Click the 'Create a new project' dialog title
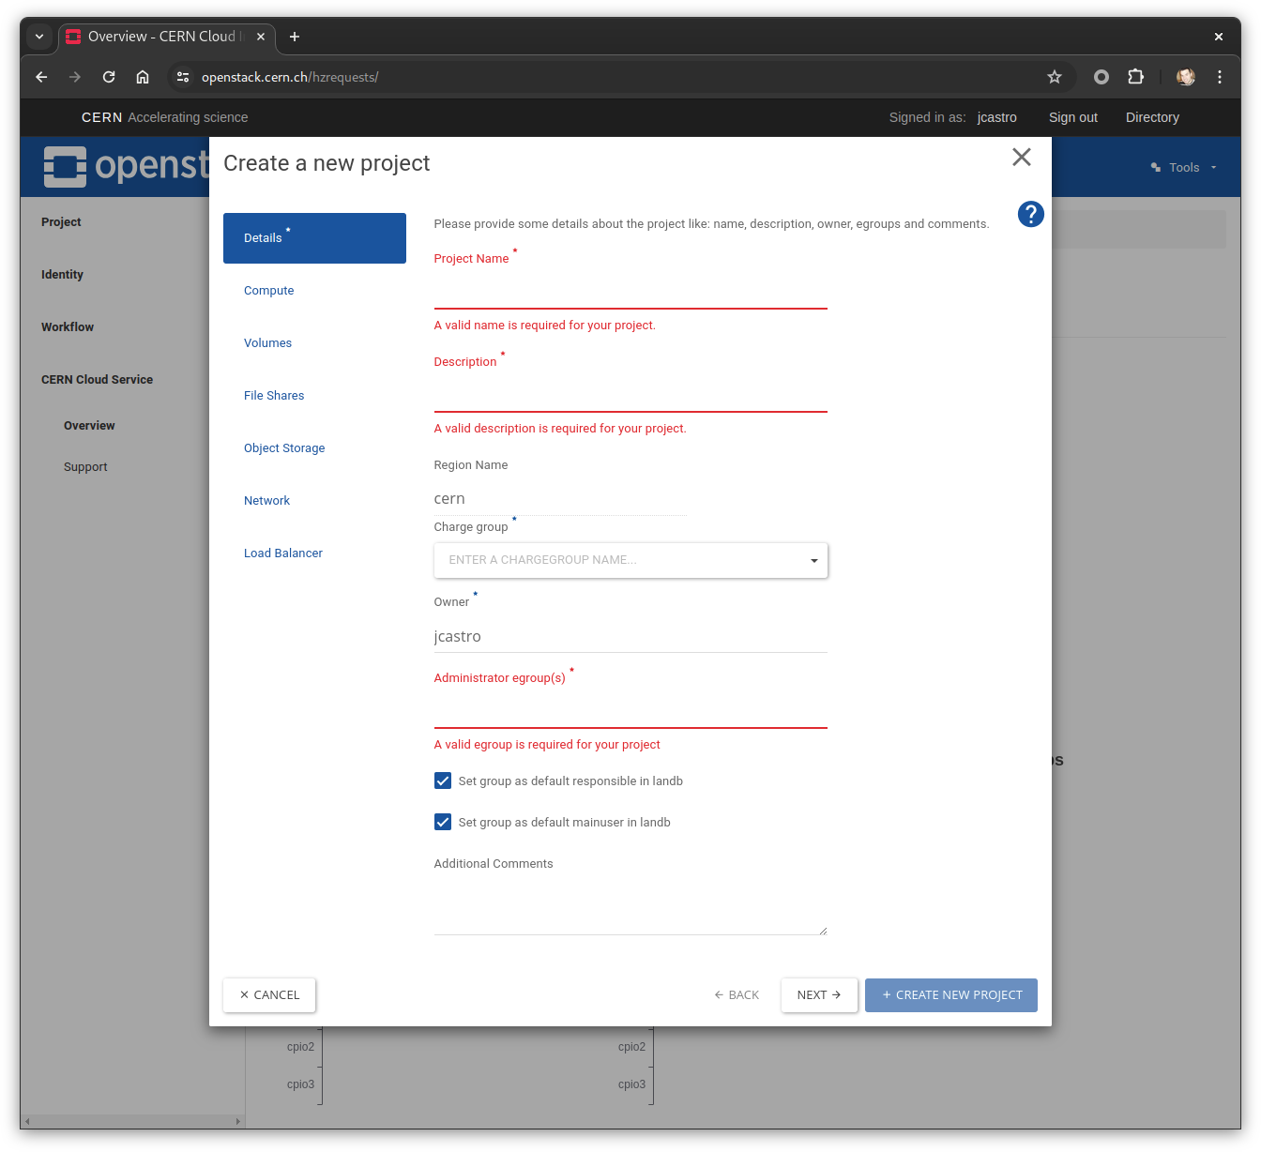This screenshot has width=1261, height=1152. click(x=327, y=163)
